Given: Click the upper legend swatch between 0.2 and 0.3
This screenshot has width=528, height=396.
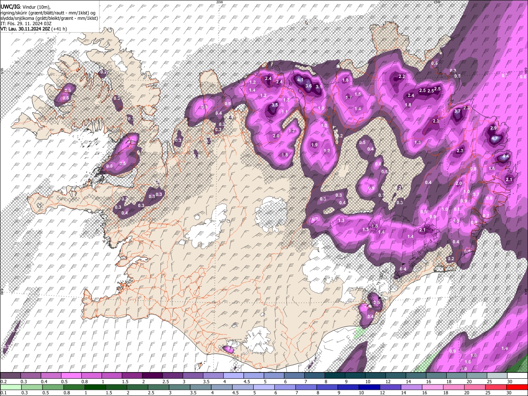Looking at the screenshot, I should pyautogui.click(x=10, y=375).
